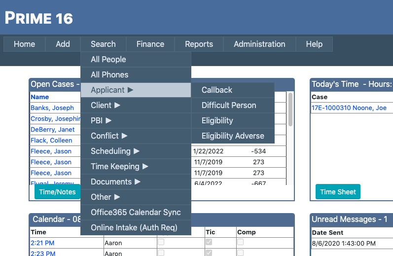Open the 2:23 PM calendar entry
The width and height of the screenshot is (393, 256).
tap(43, 253)
